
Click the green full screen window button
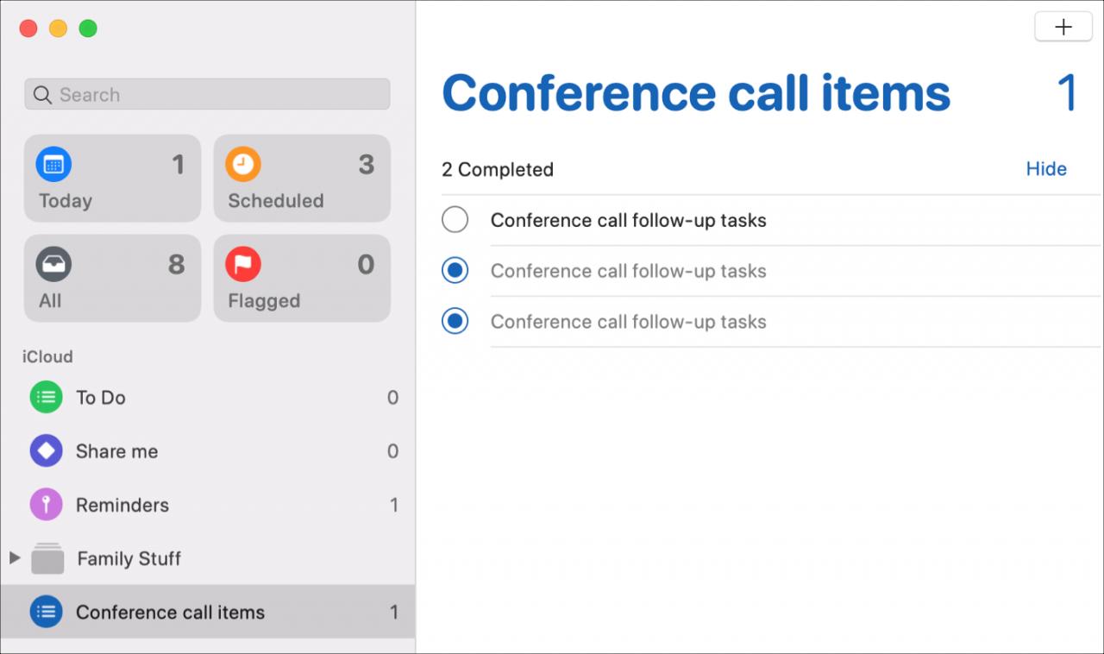point(88,28)
